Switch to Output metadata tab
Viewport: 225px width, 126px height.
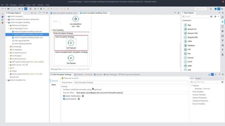198,78
